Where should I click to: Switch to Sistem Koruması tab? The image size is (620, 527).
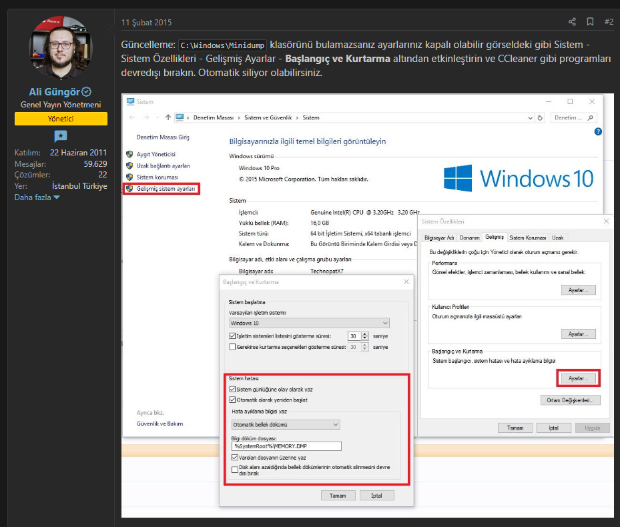click(x=527, y=237)
